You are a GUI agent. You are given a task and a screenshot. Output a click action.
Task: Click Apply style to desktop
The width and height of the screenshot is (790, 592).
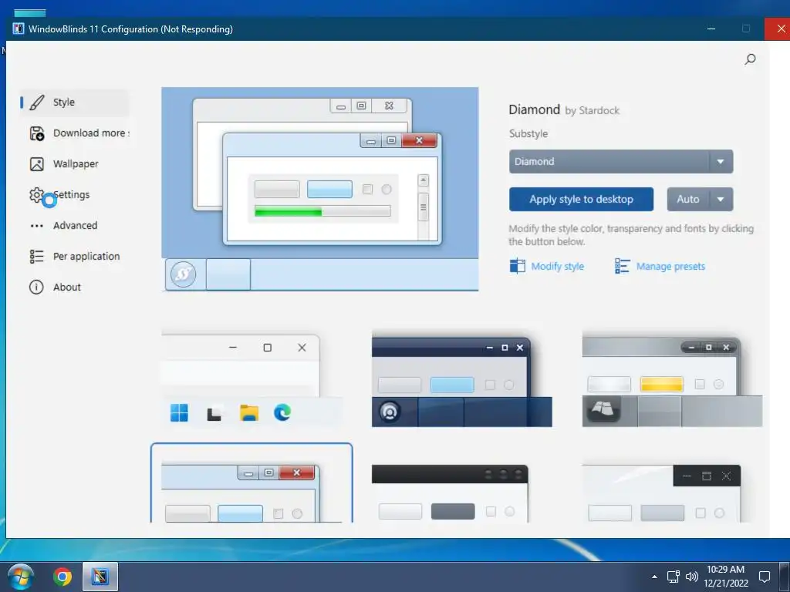581,200
